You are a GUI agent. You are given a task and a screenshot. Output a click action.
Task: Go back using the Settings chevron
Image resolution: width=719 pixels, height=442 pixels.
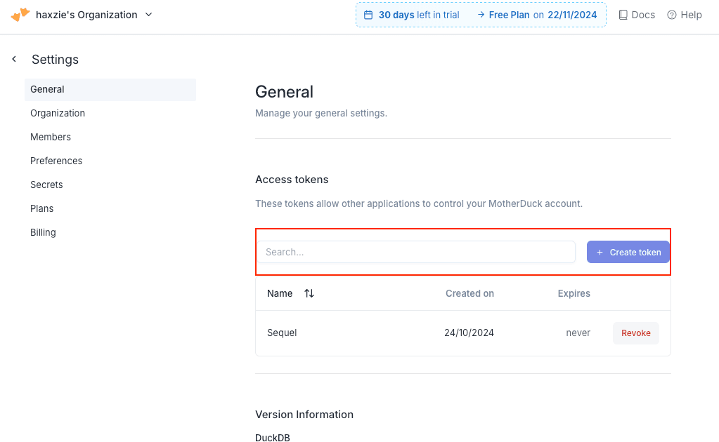click(x=14, y=59)
